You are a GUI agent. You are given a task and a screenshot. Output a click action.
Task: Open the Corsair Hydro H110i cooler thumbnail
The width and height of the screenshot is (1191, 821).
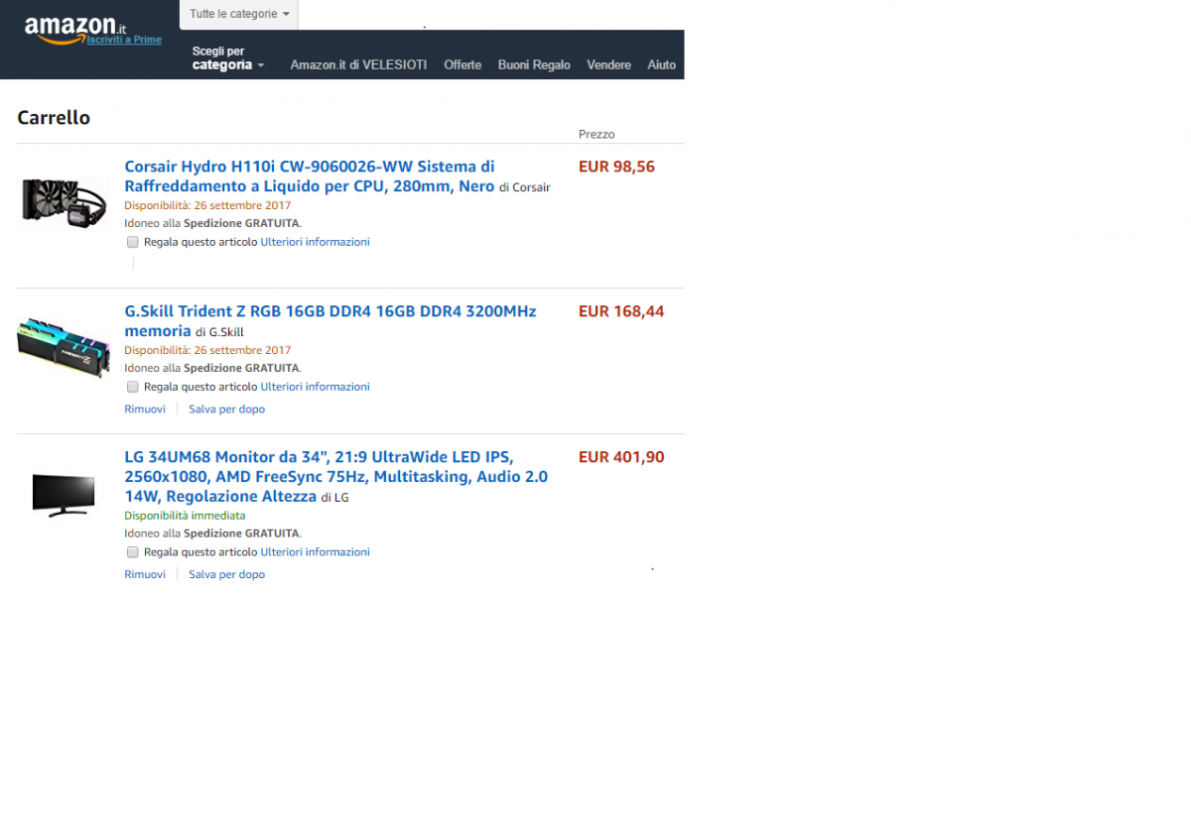click(65, 201)
